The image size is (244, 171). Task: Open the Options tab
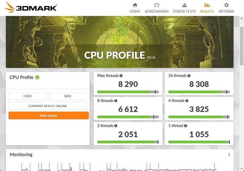point(226,8)
